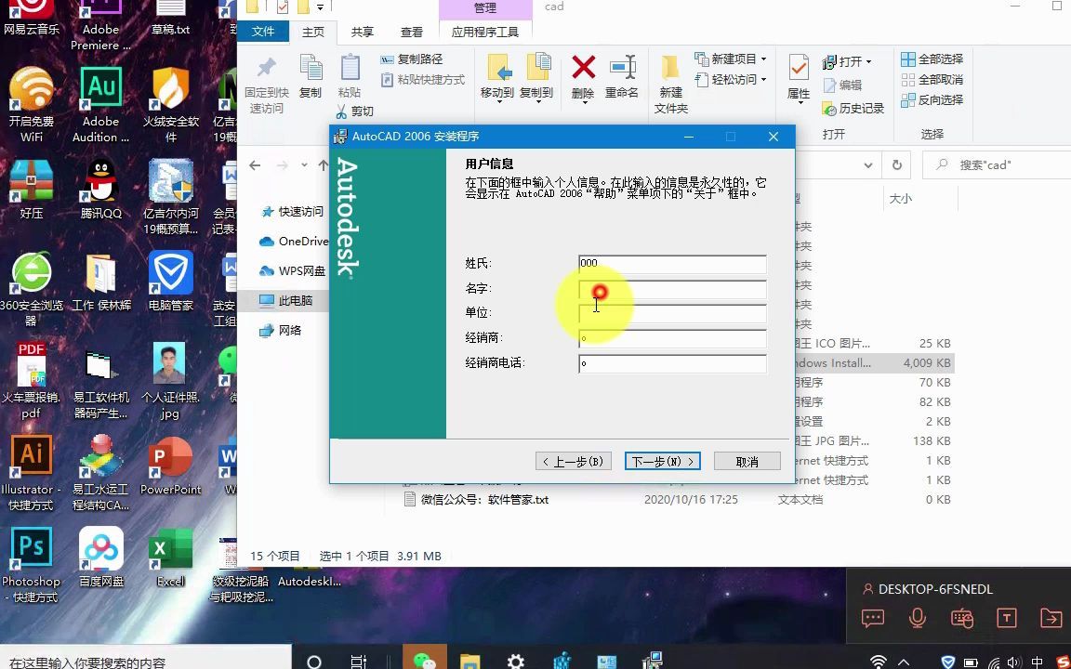Open the 新建项目 dropdown arrow
Screen dimensions: 1071x669
click(764, 58)
